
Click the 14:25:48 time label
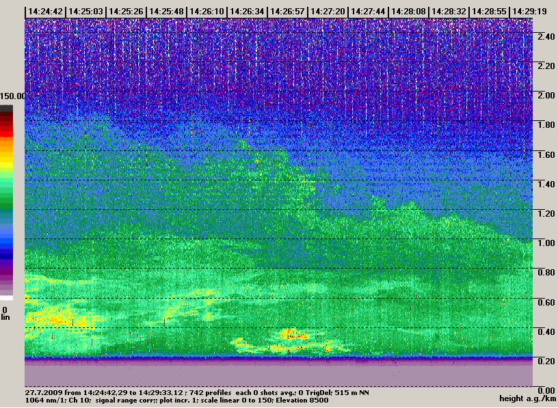point(167,12)
